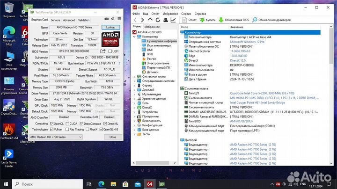This screenshot has width=337, height=189.
Task: Open the Панель управления desktop icon
Action: click(x=9, y=86)
